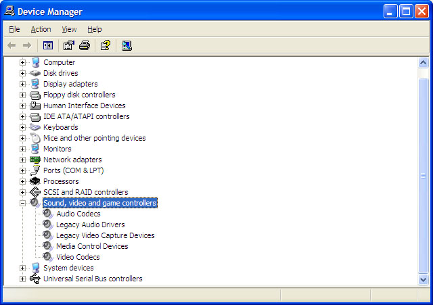
Task: Open the File menu
Action: pos(14,29)
